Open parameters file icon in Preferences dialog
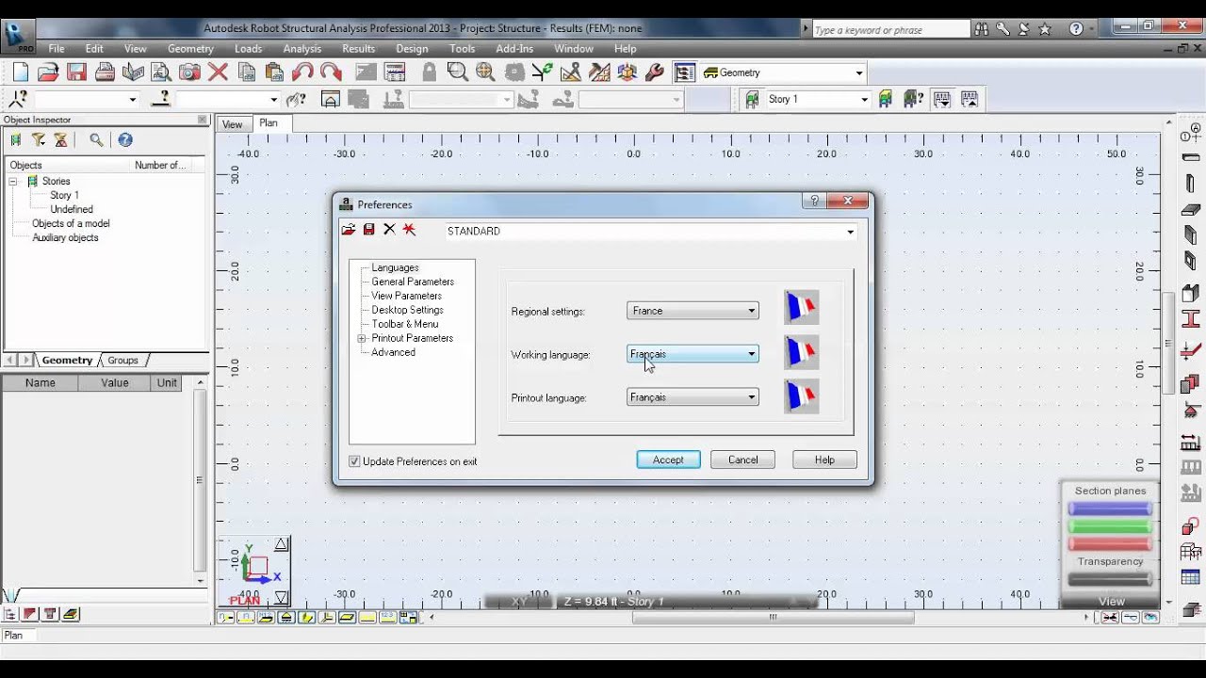 click(x=349, y=230)
